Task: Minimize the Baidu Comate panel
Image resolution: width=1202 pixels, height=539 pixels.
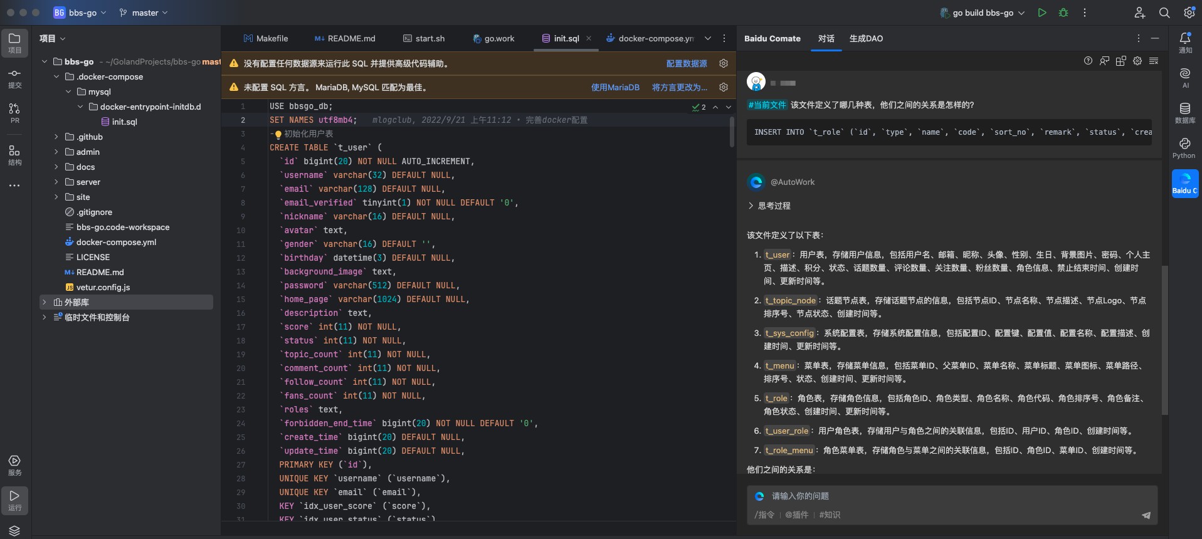Action: (x=1155, y=38)
